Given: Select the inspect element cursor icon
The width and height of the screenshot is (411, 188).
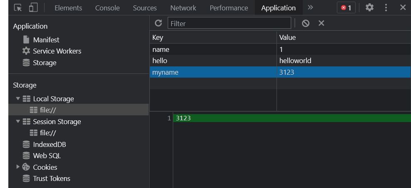Looking at the screenshot, I should (x=18, y=7).
